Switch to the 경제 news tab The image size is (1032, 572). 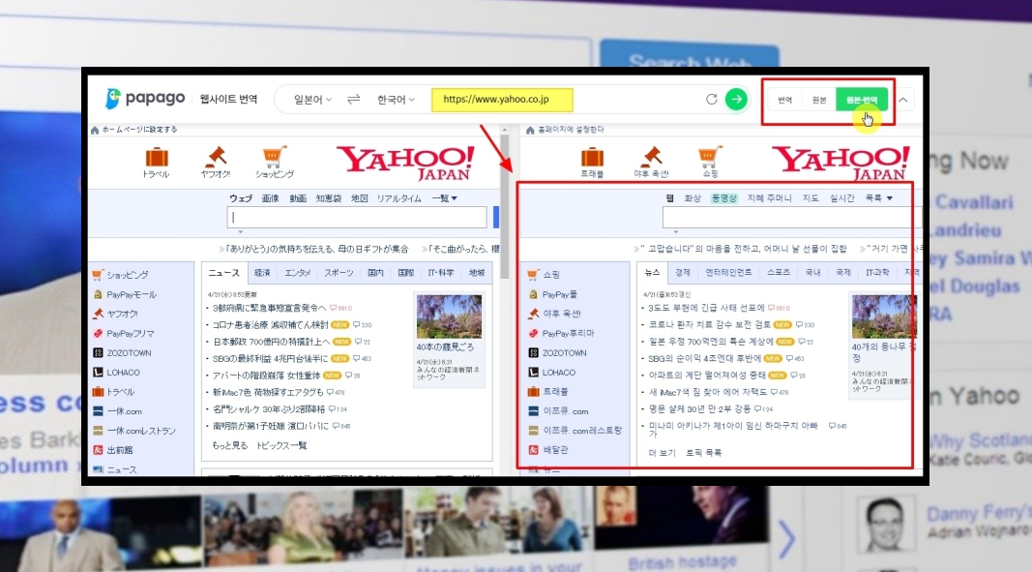point(683,273)
